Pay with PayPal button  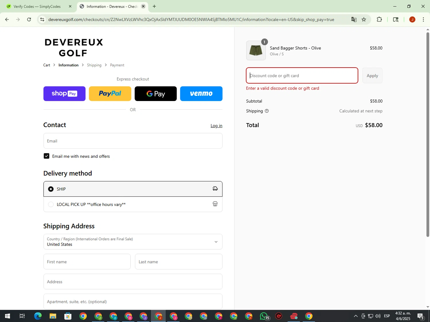tap(110, 94)
